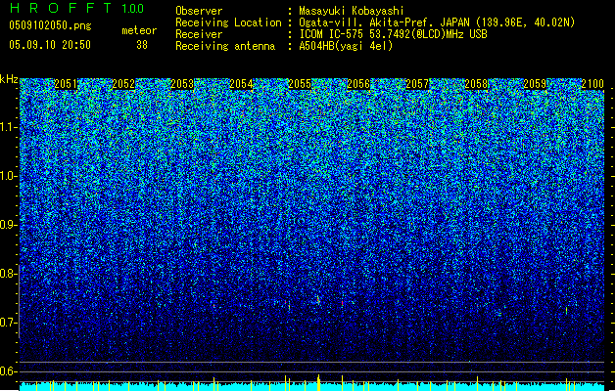
Task: Click the 2051 time marker
Action: 66,84
